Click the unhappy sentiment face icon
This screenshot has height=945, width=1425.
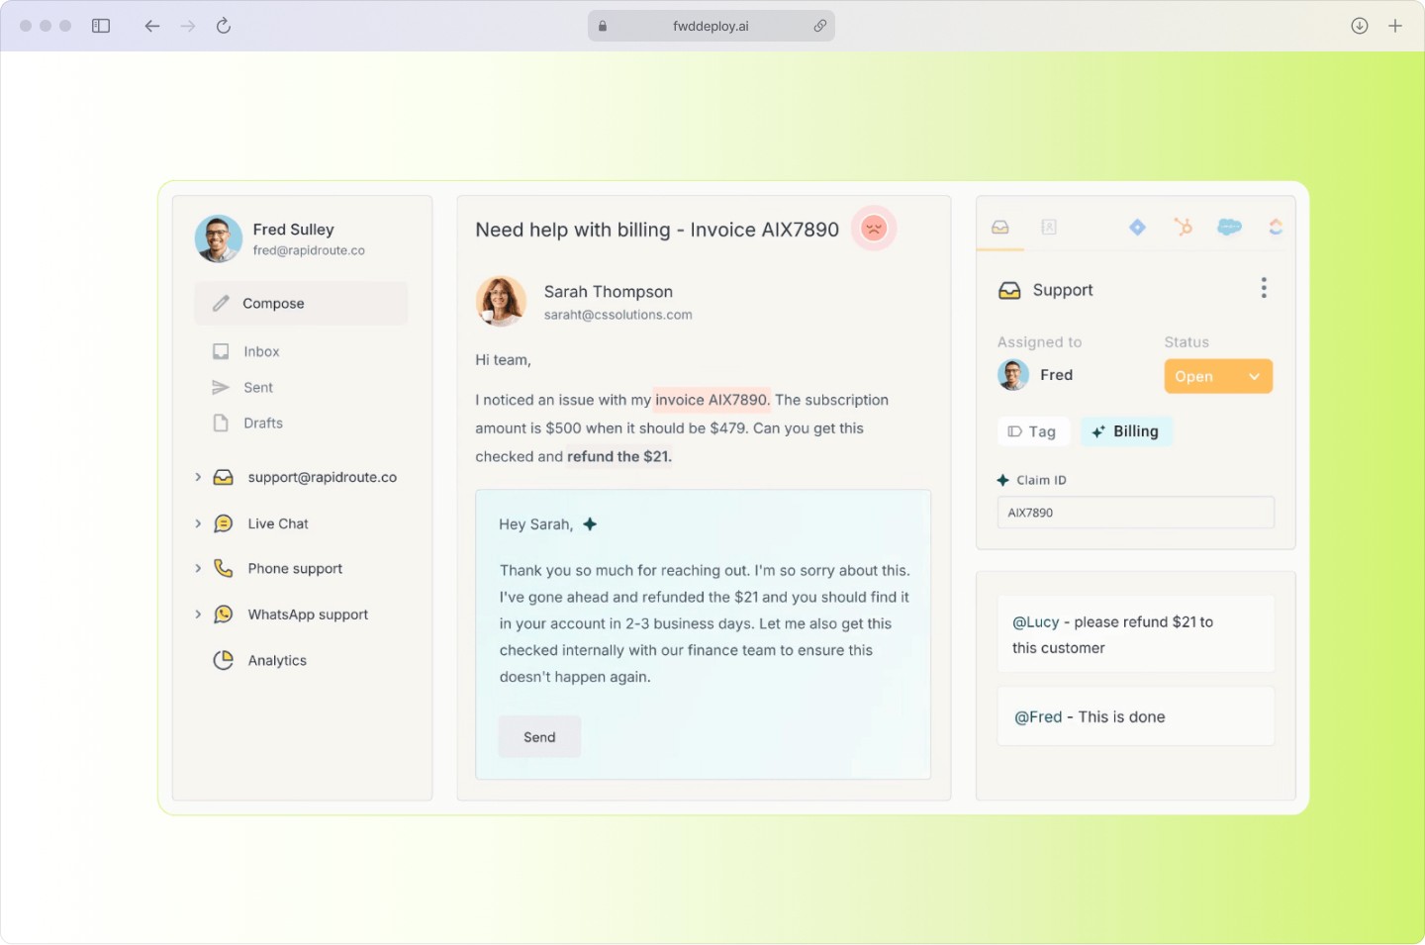874,229
